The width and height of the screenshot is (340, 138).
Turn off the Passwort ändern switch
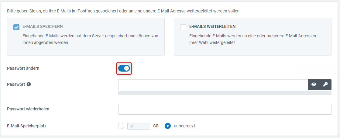124,69
